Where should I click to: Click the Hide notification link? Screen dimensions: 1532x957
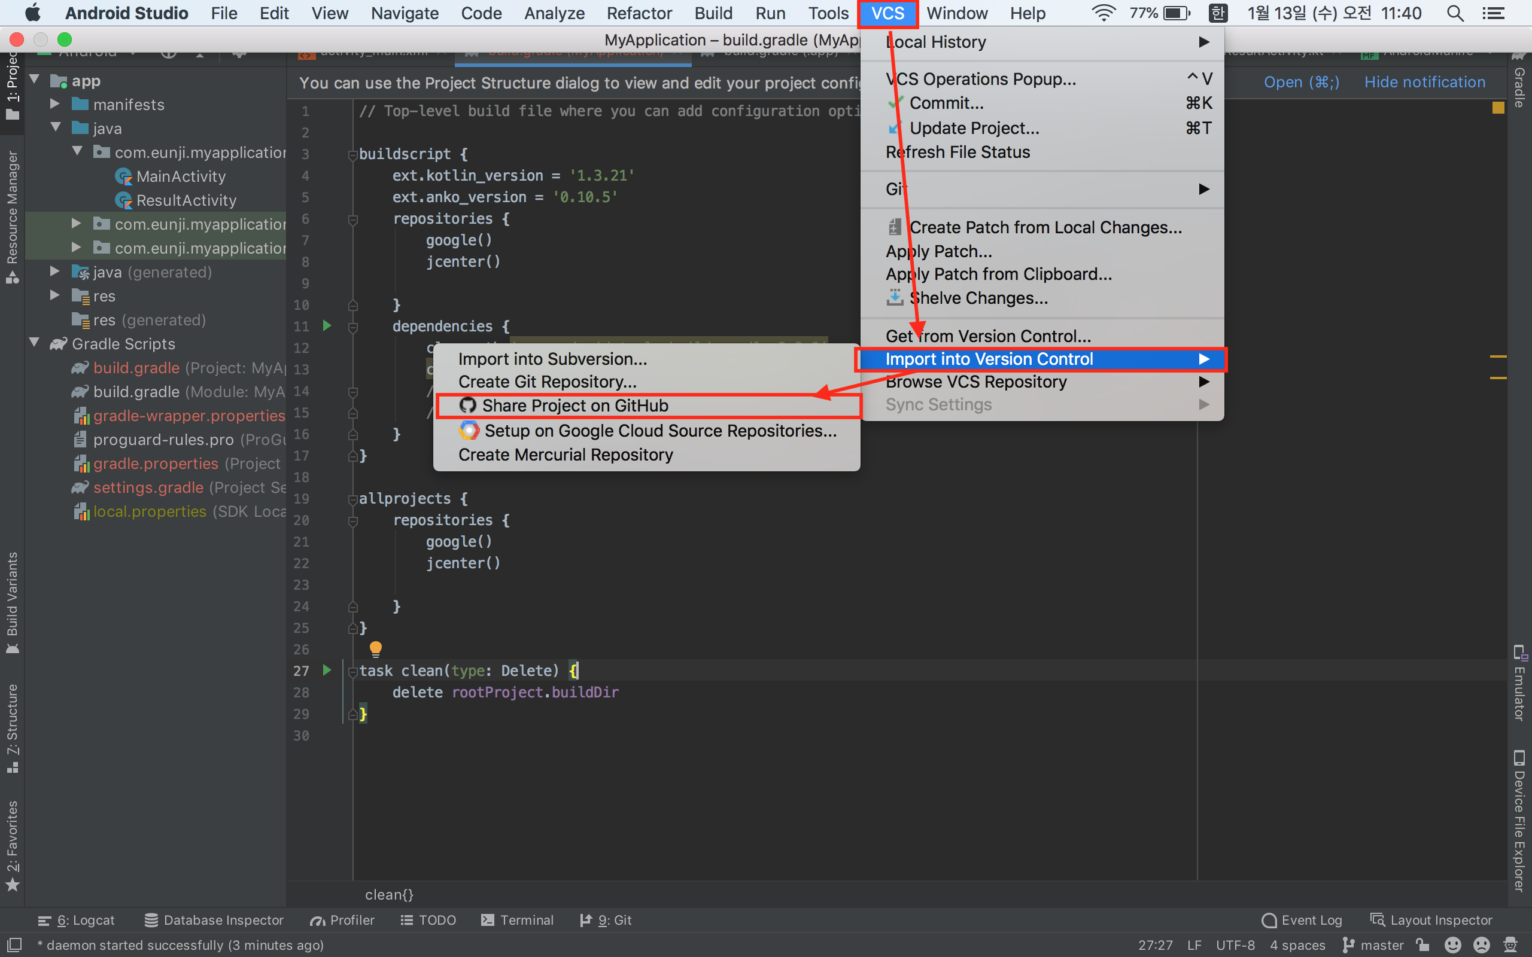coord(1424,83)
